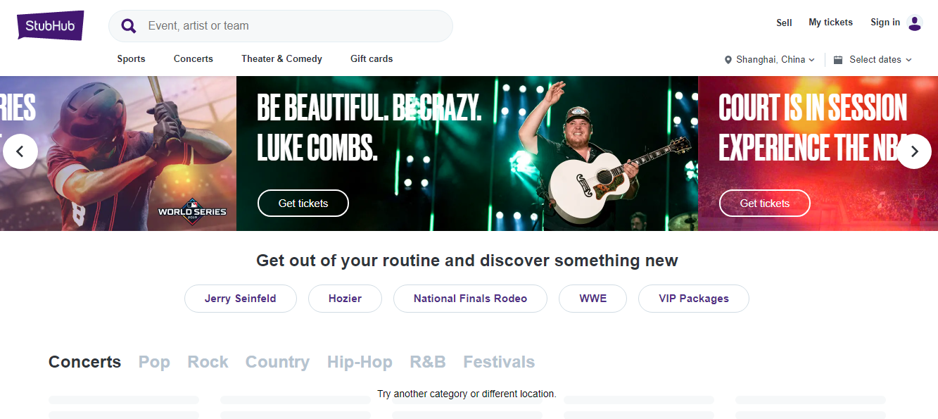Show the Festivals tab

(x=499, y=362)
